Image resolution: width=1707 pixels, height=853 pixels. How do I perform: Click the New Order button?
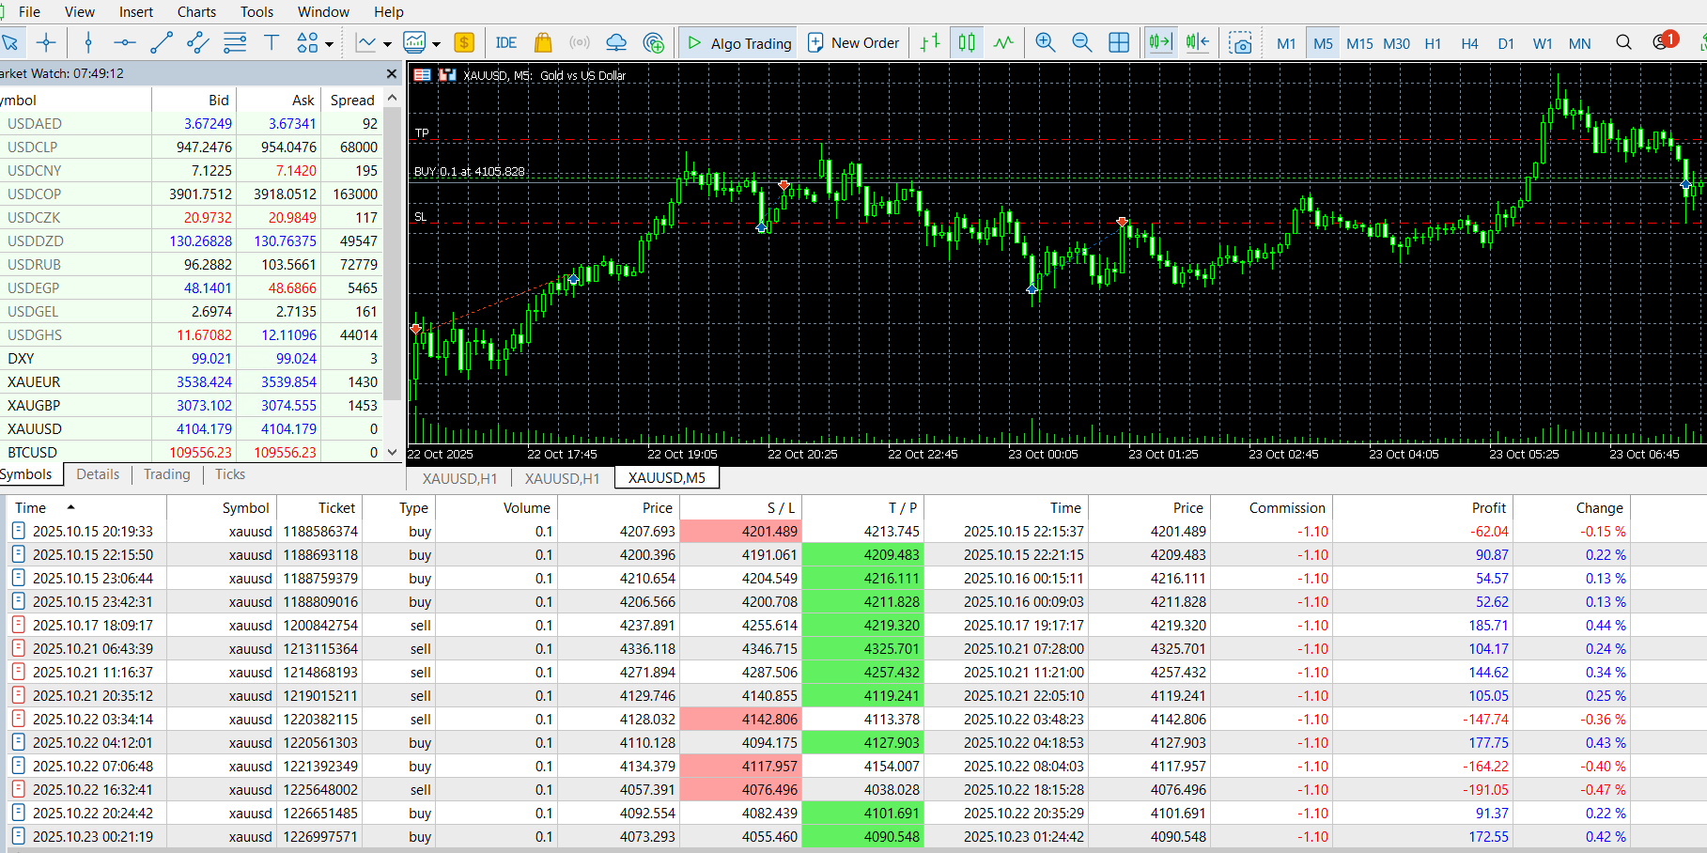pos(854,43)
